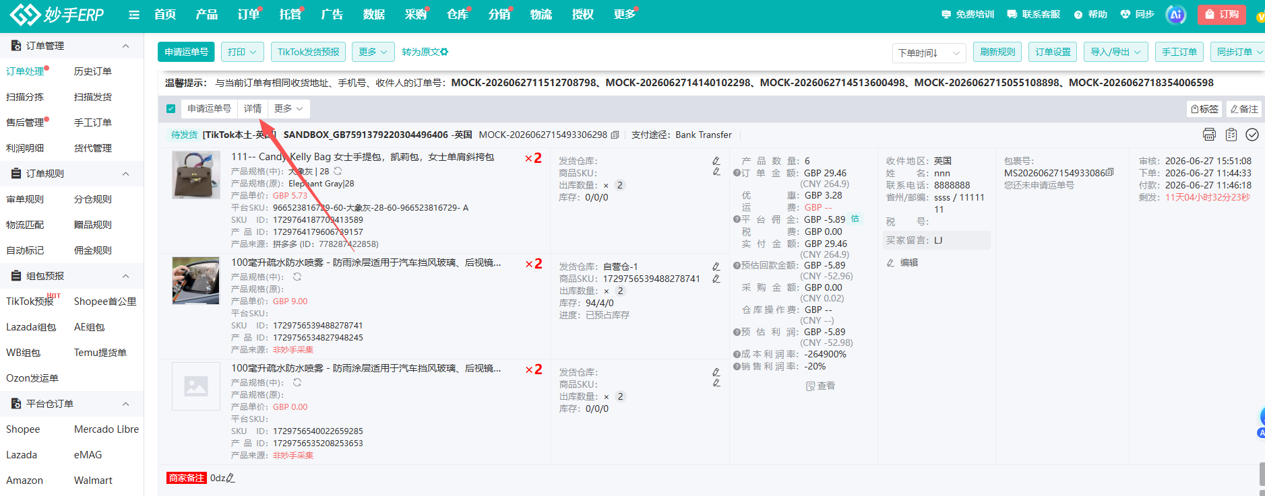Click the top 申请运单号 button
The height and width of the screenshot is (496, 1265).
point(186,52)
